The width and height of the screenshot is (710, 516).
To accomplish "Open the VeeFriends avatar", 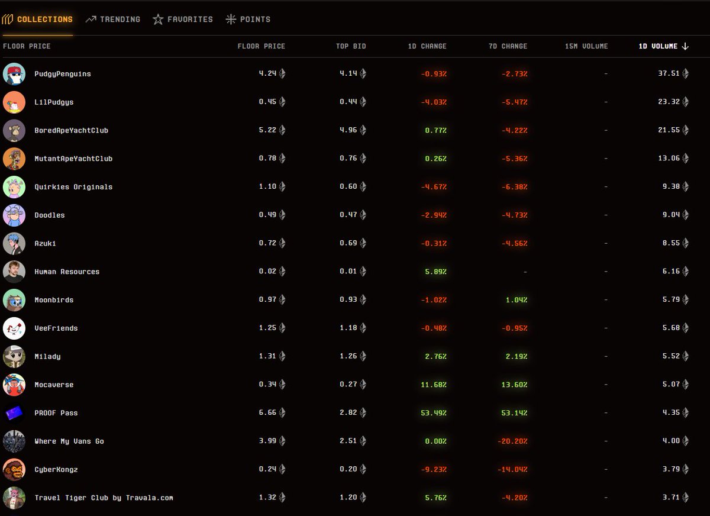I will coord(14,328).
